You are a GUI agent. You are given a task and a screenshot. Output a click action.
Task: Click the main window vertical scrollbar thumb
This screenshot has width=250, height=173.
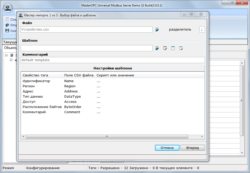[242, 100]
